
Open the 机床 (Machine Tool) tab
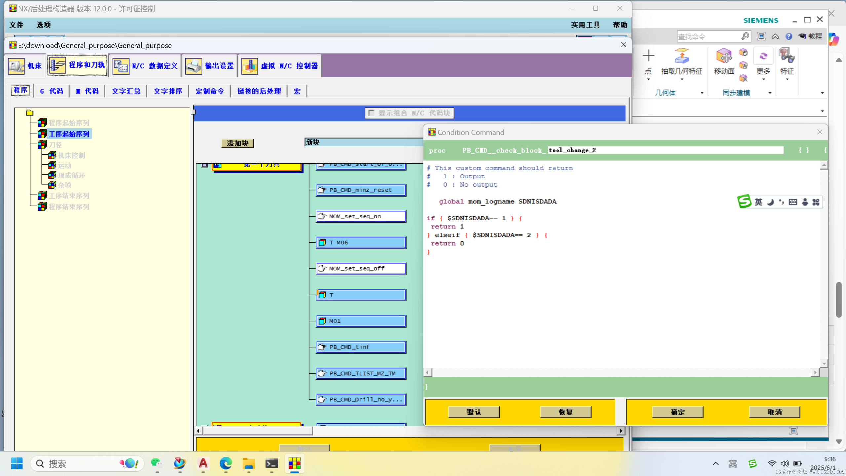coord(25,66)
